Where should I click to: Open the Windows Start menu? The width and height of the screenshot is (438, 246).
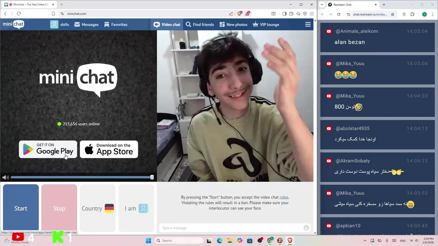pyautogui.click(x=148, y=241)
